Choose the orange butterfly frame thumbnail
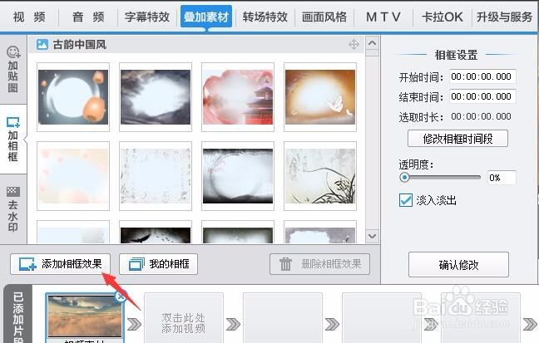 coord(320,97)
